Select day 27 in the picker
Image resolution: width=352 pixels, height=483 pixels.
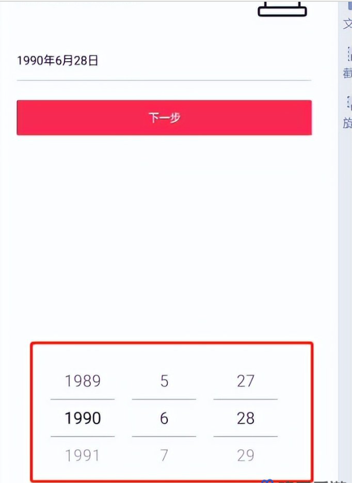pyautogui.click(x=246, y=381)
